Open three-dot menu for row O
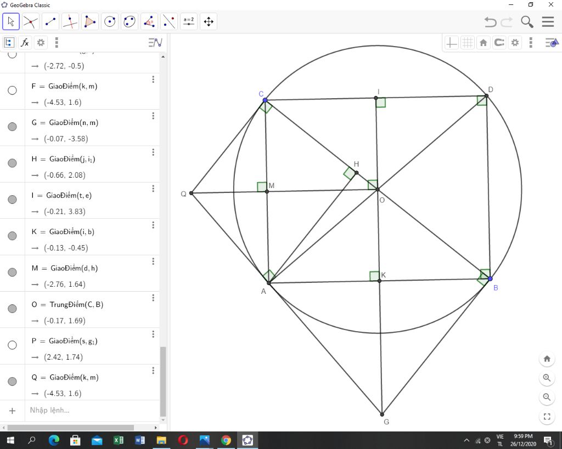Viewport: 562px width, 449px height. click(x=153, y=298)
